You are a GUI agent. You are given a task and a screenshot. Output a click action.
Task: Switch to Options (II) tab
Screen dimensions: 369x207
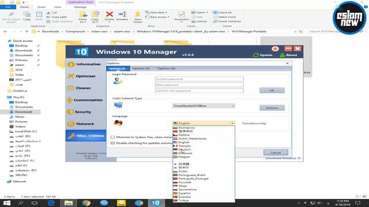tap(141, 68)
